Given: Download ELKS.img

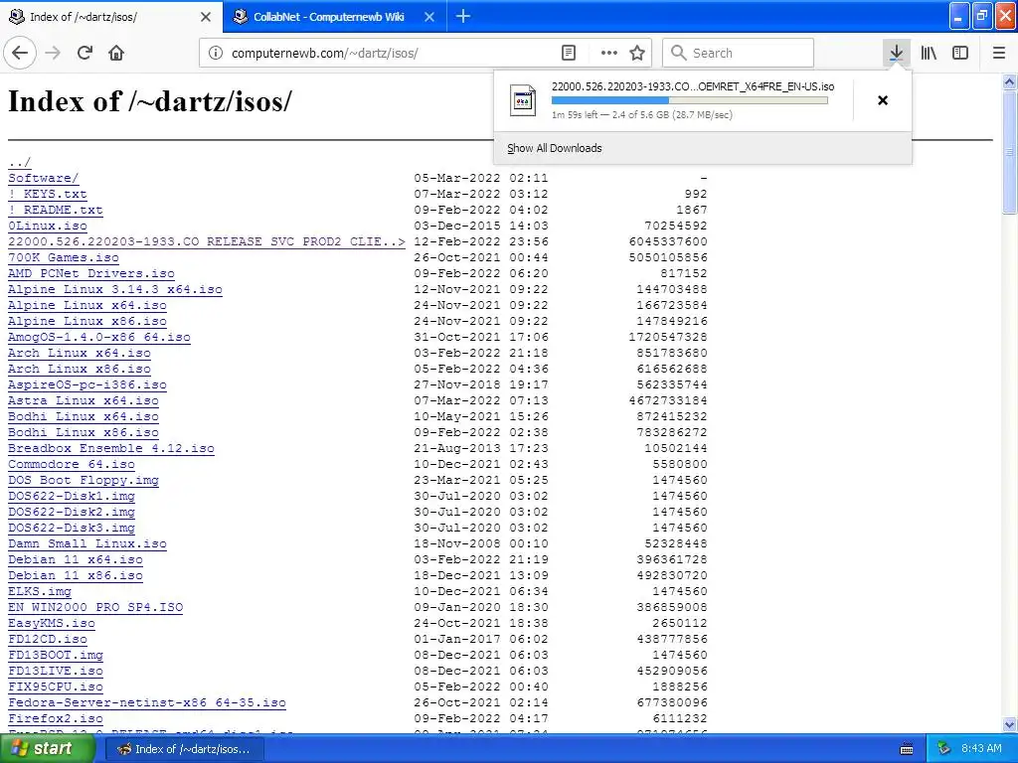Looking at the screenshot, I should pyautogui.click(x=40, y=591).
